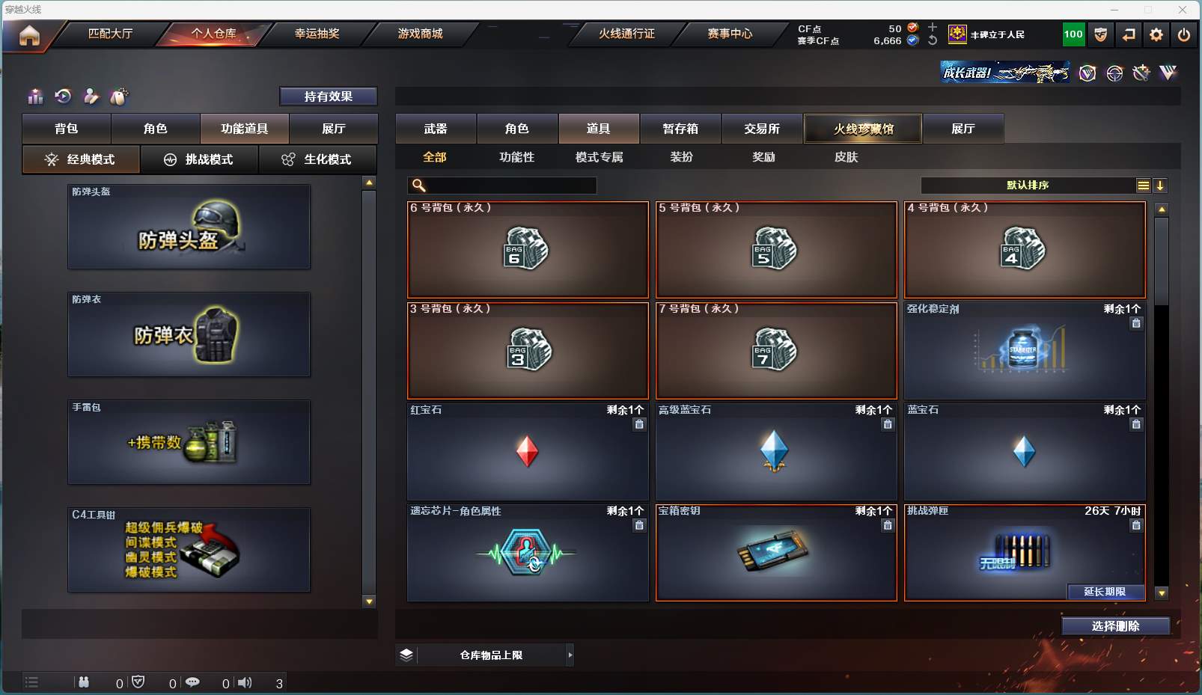Screen dimensions: 1202x695
Task: Switch to 挑战模式 mode
Action: pos(199,159)
